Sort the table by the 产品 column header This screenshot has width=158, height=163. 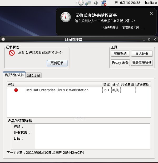tap(55, 84)
